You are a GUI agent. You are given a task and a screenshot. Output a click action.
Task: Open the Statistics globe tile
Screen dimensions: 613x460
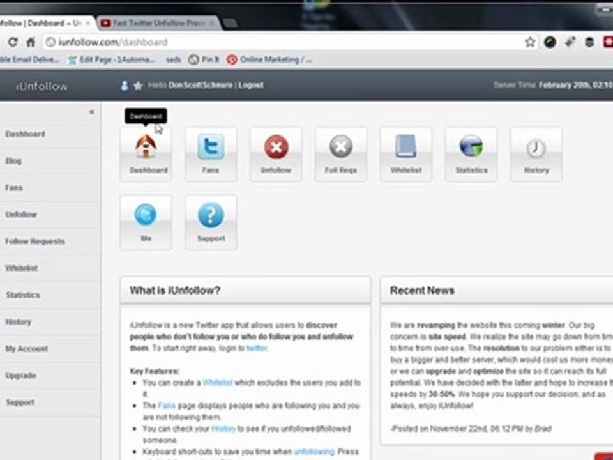[x=471, y=154]
